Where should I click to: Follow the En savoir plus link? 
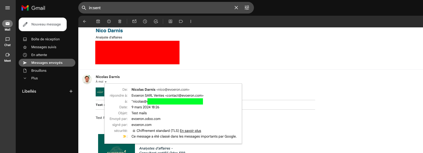click(x=190, y=131)
